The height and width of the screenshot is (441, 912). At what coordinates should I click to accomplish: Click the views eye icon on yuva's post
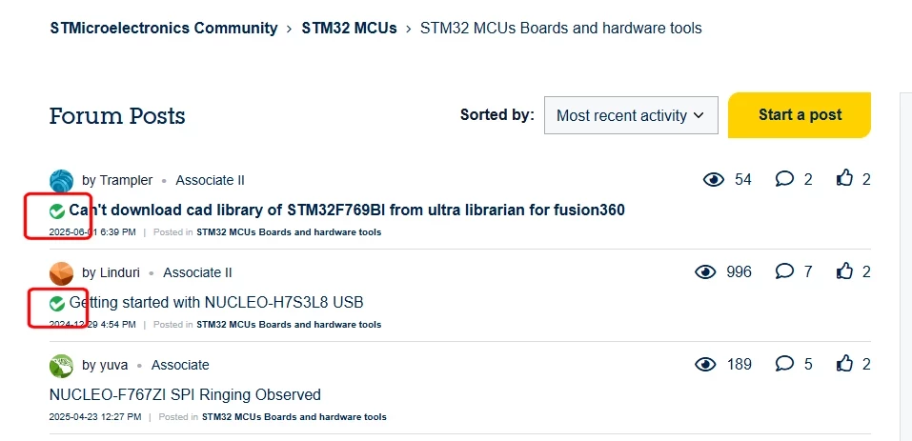point(705,364)
